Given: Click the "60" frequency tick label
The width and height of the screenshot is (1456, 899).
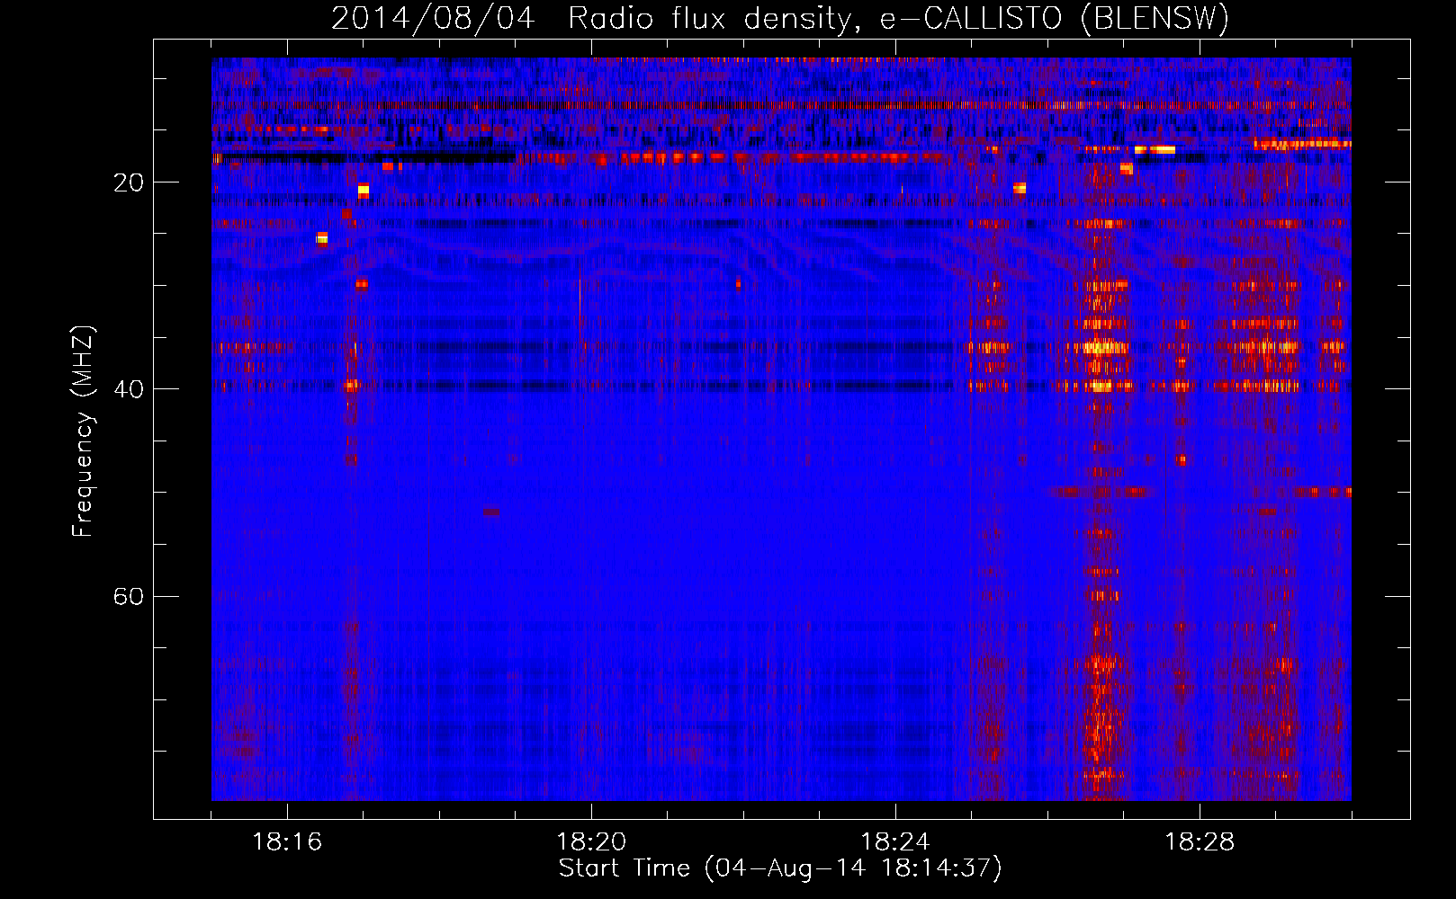Looking at the screenshot, I should point(129,596).
